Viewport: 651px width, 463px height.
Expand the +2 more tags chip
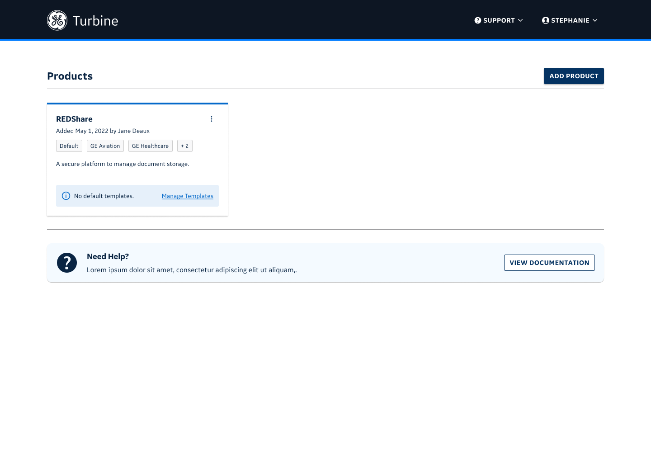click(x=184, y=146)
